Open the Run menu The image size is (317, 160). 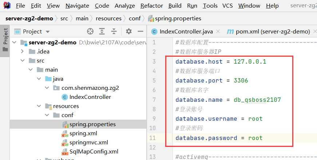coord(192,6)
